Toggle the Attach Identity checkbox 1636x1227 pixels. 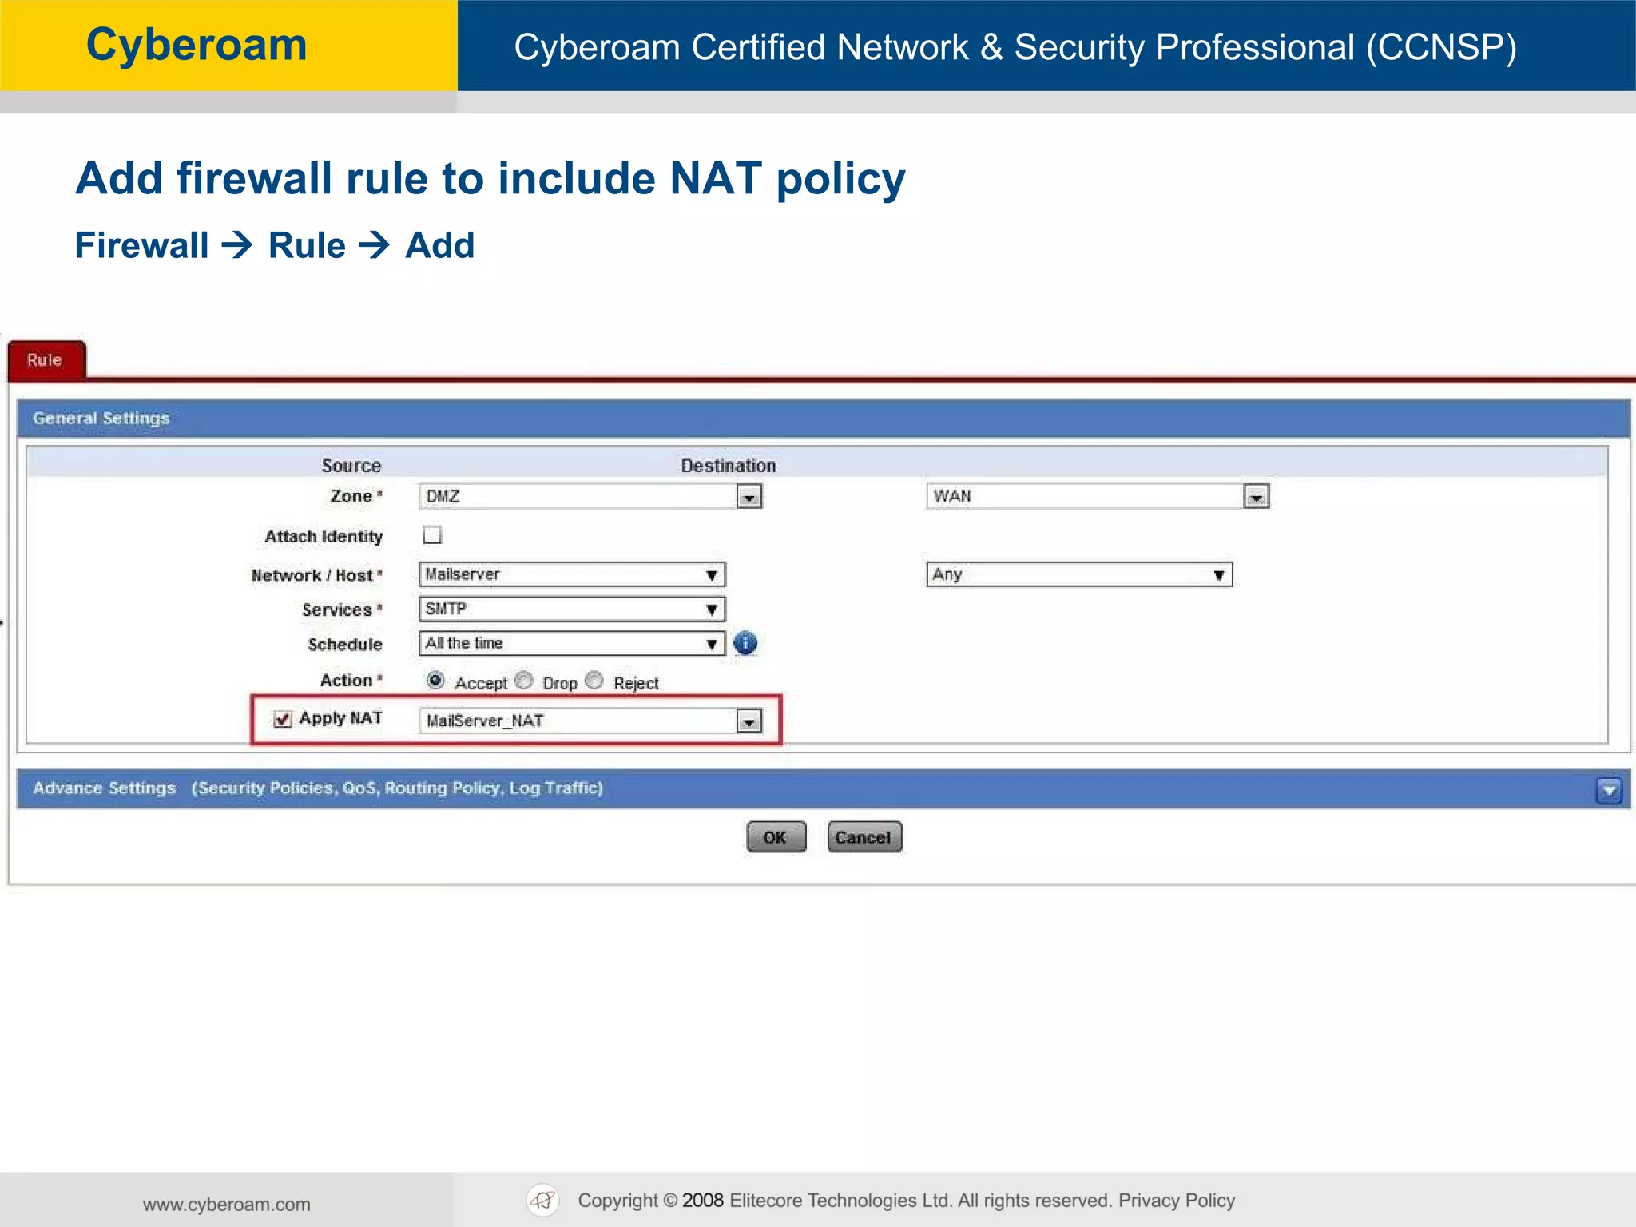[x=432, y=535]
